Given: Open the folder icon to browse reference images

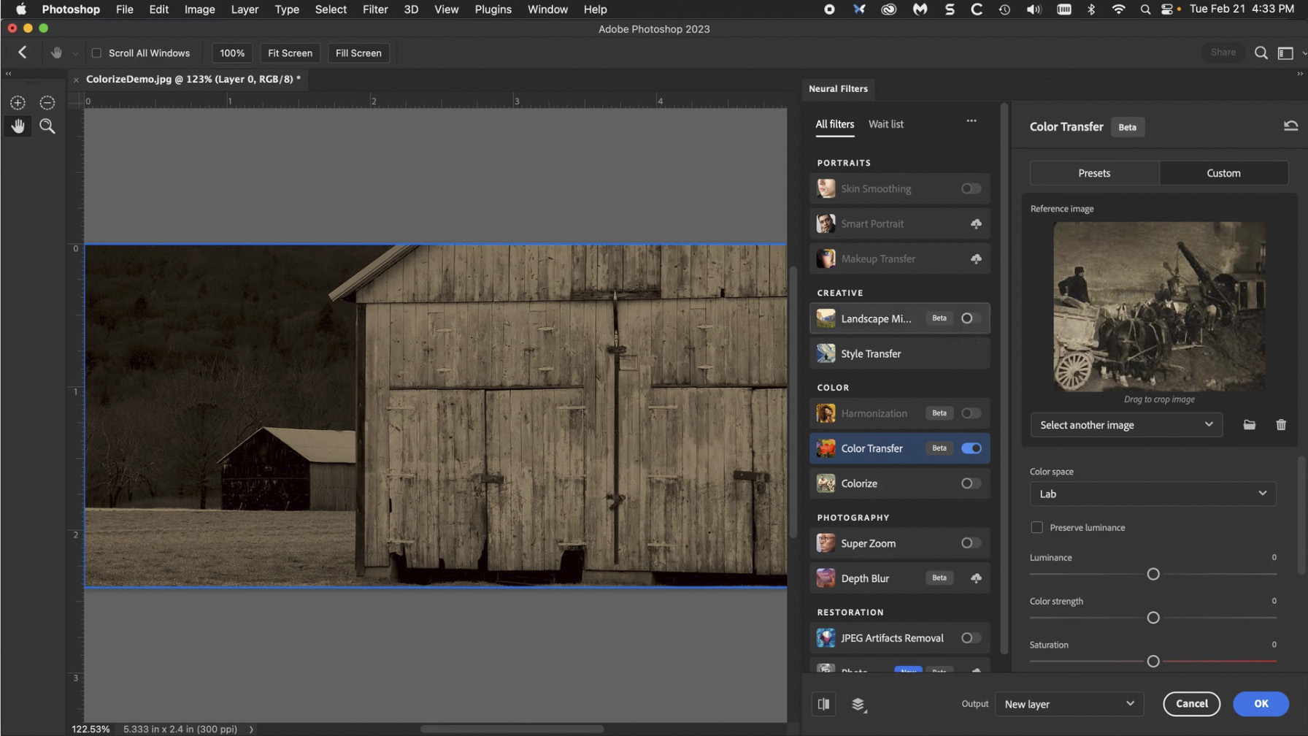Looking at the screenshot, I should tap(1248, 424).
